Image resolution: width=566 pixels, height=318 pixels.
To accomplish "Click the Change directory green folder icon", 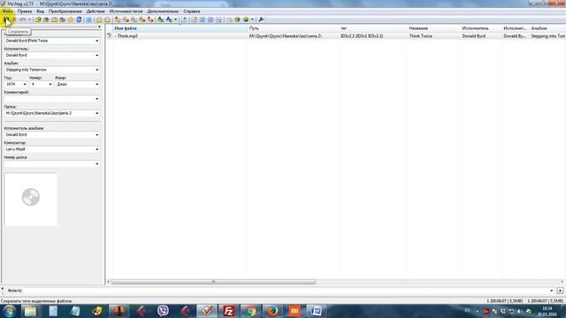I will (x=38, y=19).
